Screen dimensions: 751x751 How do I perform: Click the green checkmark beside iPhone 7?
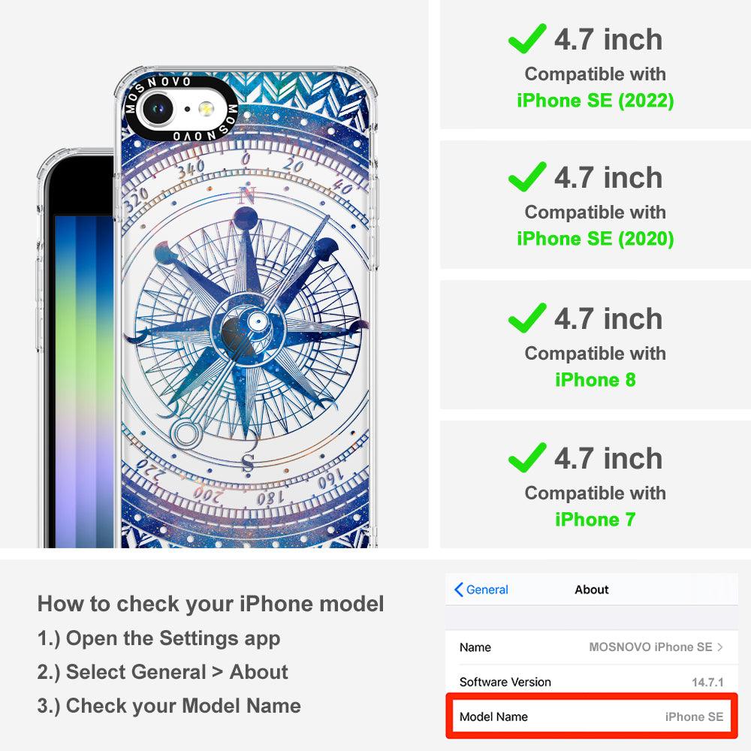527,458
